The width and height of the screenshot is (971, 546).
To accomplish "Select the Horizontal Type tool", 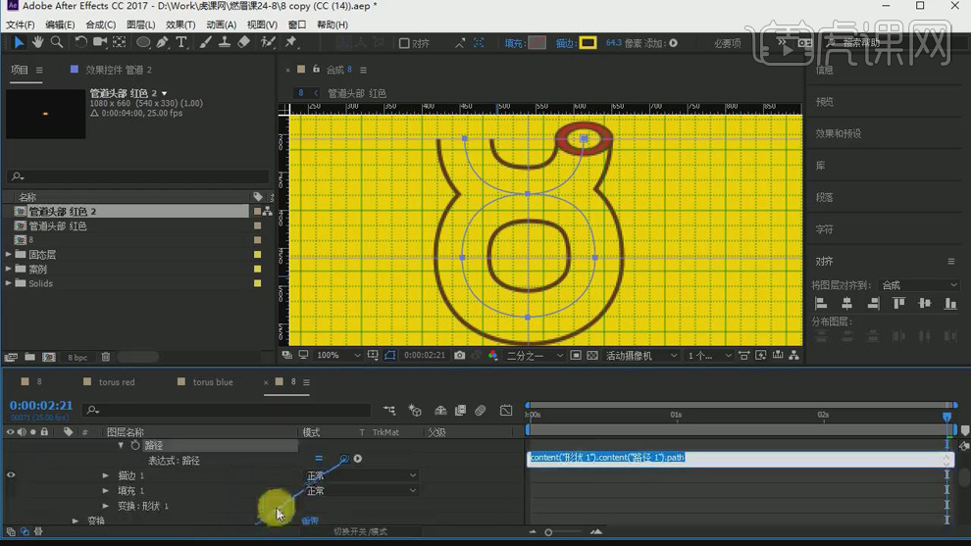I will coord(181,42).
